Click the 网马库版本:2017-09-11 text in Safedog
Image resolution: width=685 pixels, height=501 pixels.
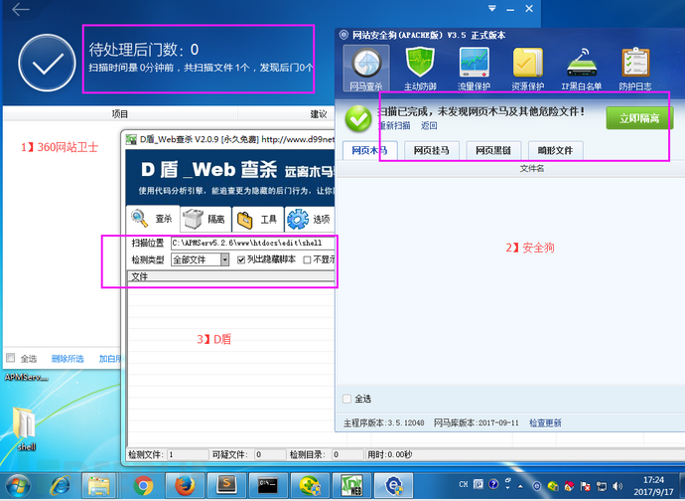pos(476,423)
